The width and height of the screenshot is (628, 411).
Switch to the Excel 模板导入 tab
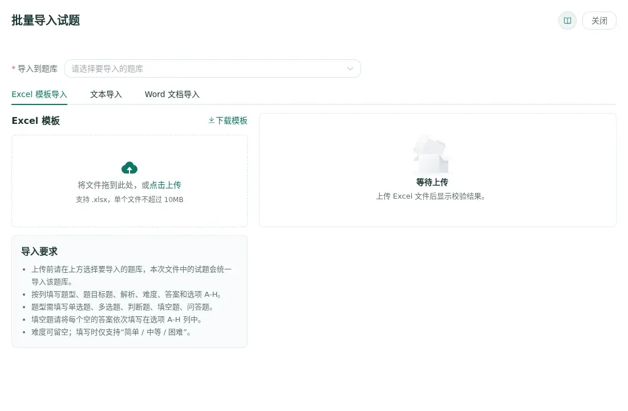click(39, 94)
